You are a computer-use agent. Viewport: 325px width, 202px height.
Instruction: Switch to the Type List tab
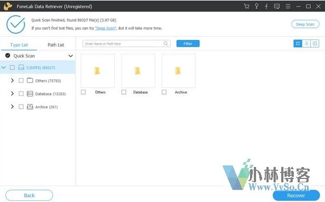(19, 45)
